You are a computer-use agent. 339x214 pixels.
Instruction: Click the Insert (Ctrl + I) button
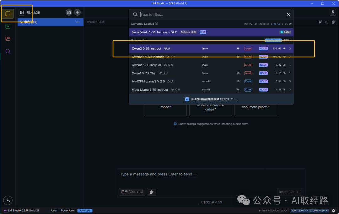pos(290,192)
